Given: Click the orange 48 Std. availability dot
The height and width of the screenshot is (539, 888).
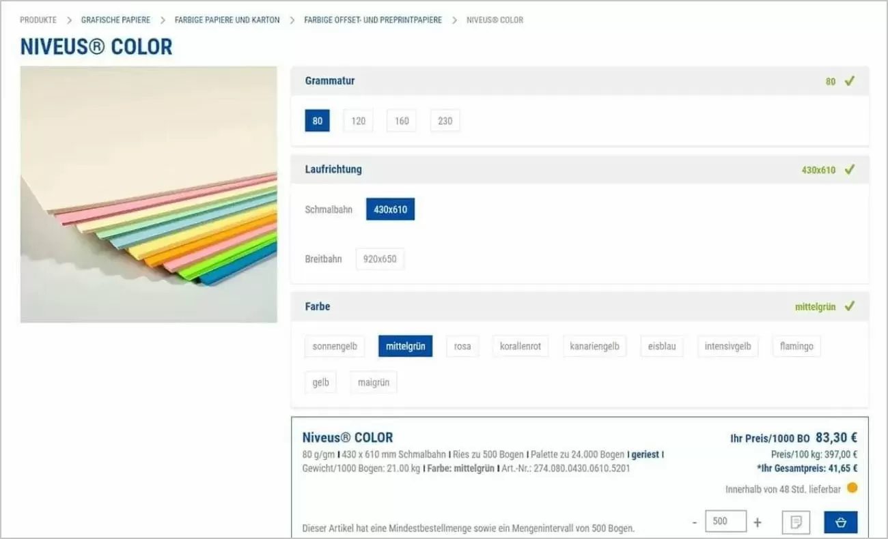Looking at the screenshot, I should coord(850,488).
